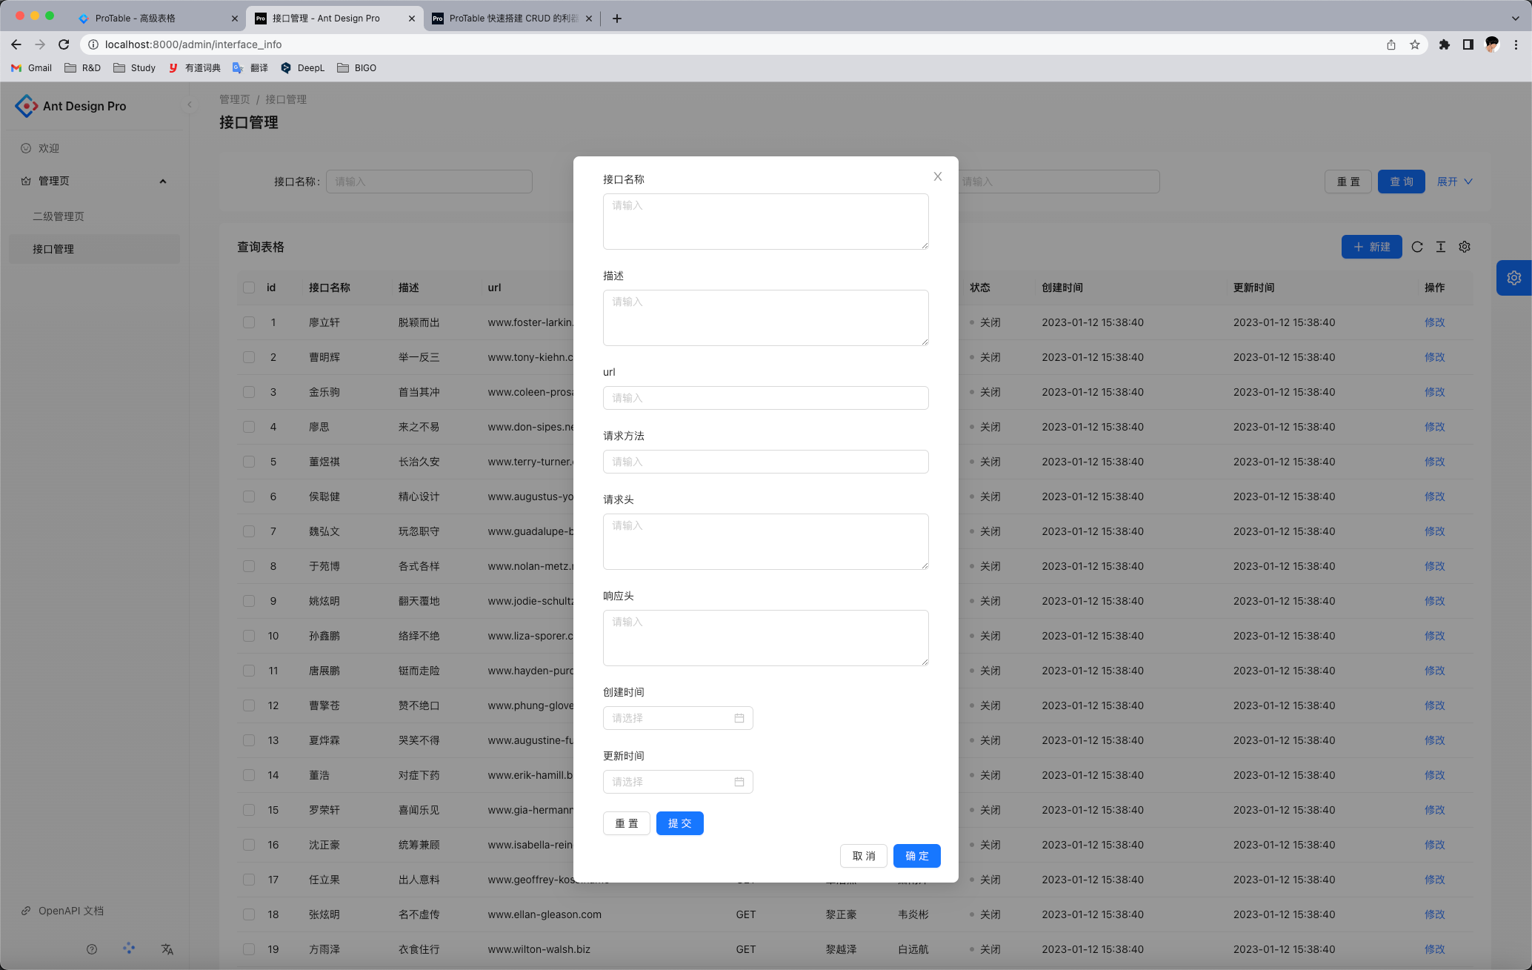Image resolution: width=1532 pixels, height=970 pixels.
Task: Check the checkbox for row id 1
Action: tap(249, 322)
